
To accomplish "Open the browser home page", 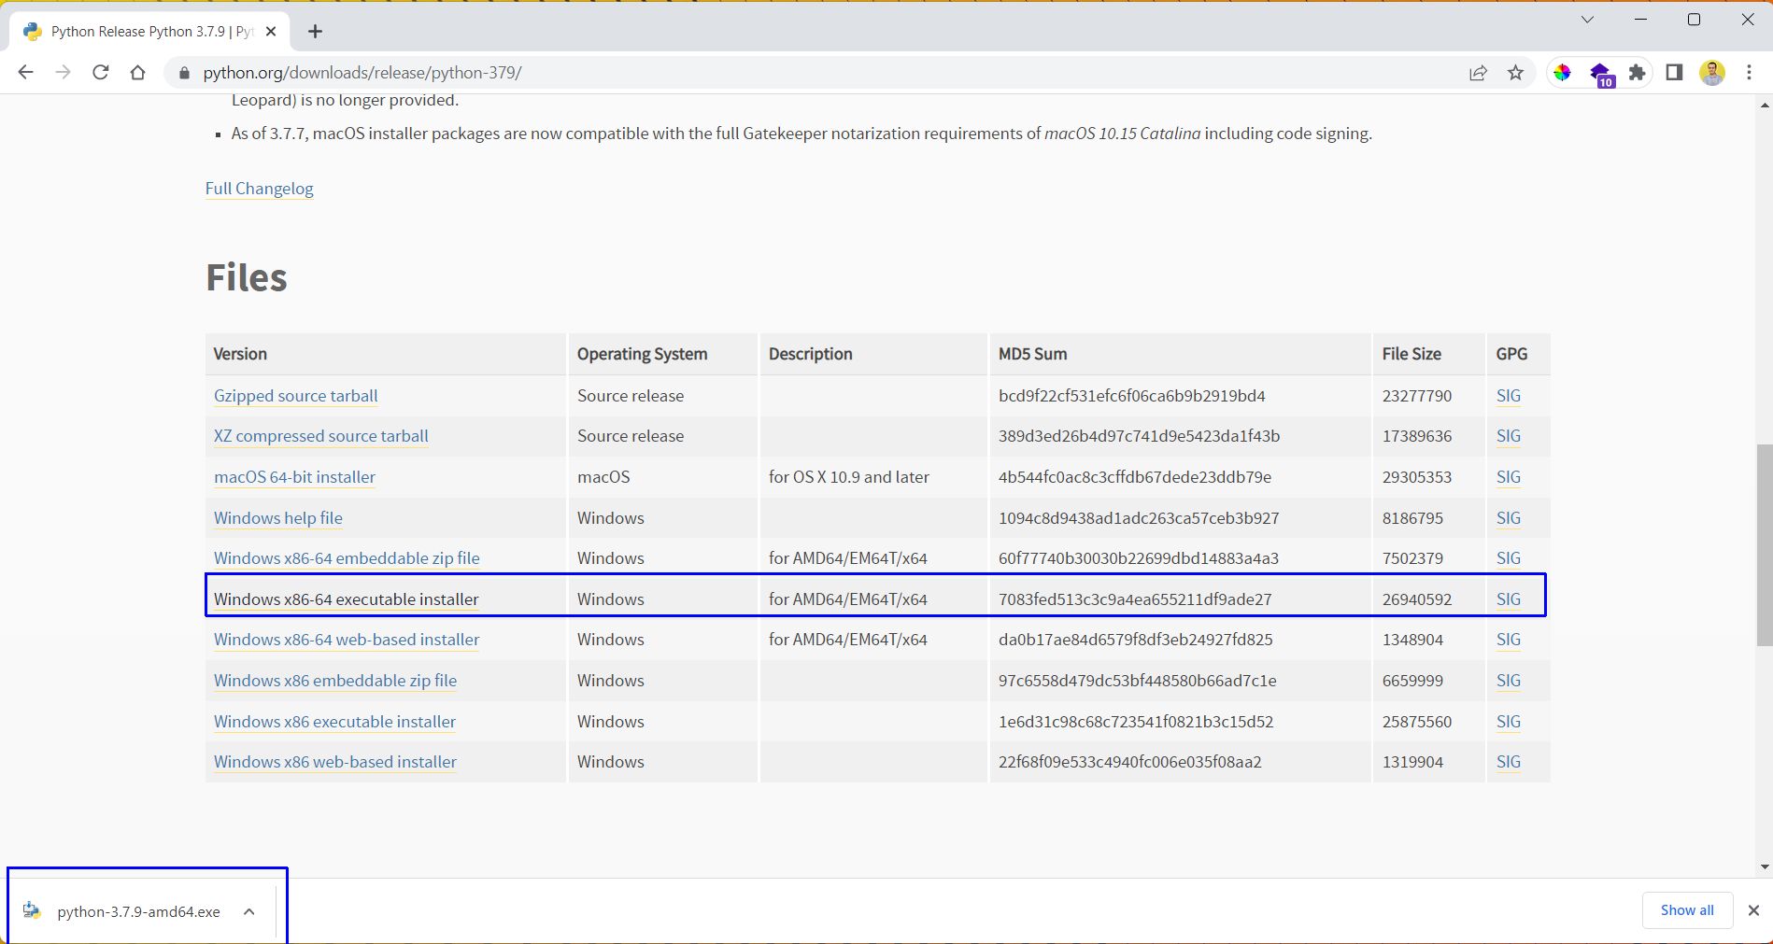I will (137, 73).
